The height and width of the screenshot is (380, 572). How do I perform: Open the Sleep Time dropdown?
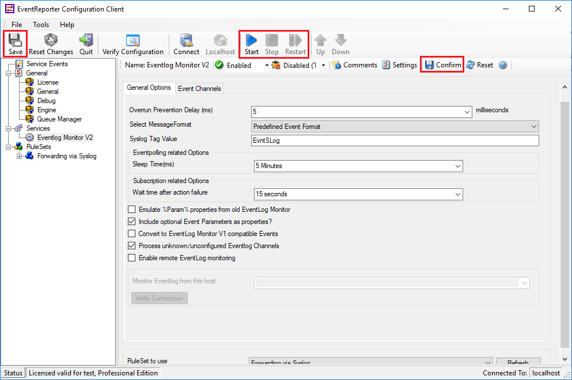[458, 166]
